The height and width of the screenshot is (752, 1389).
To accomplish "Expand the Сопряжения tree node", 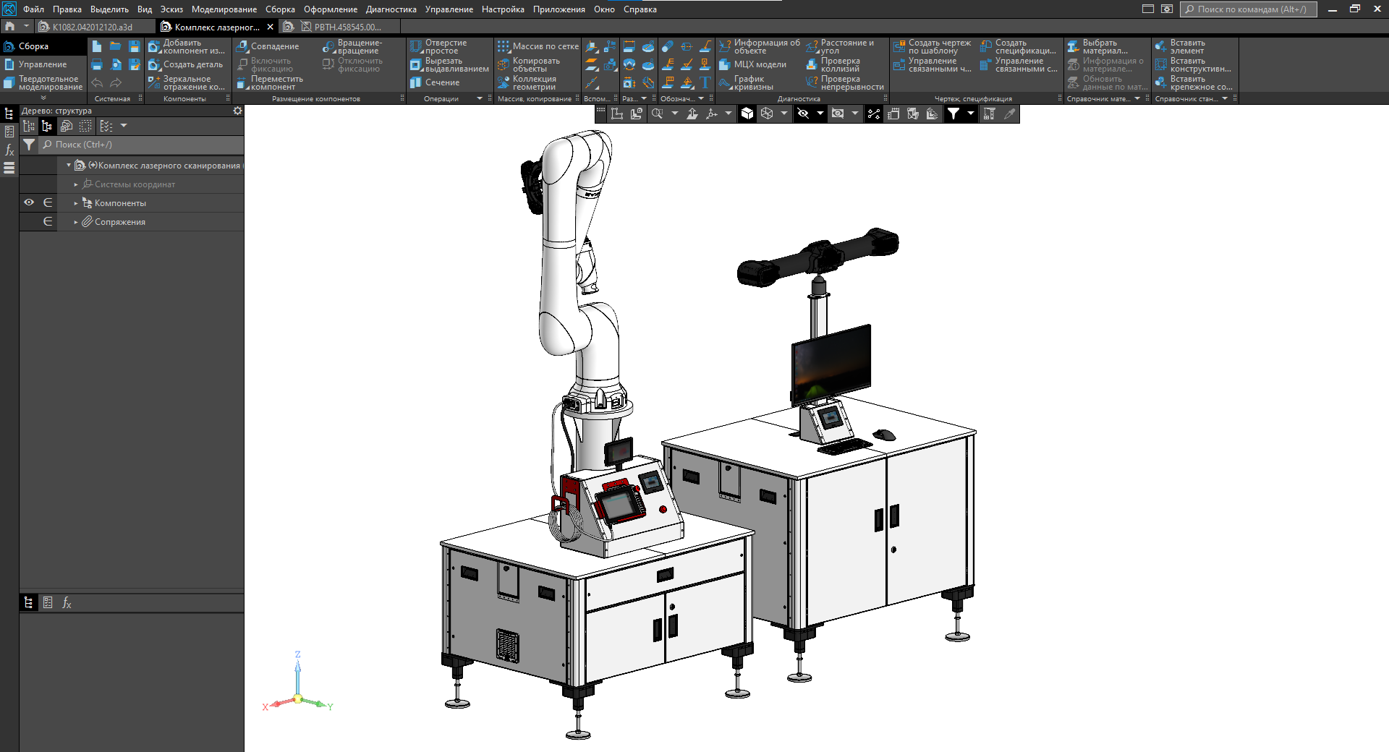I will (x=76, y=222).
